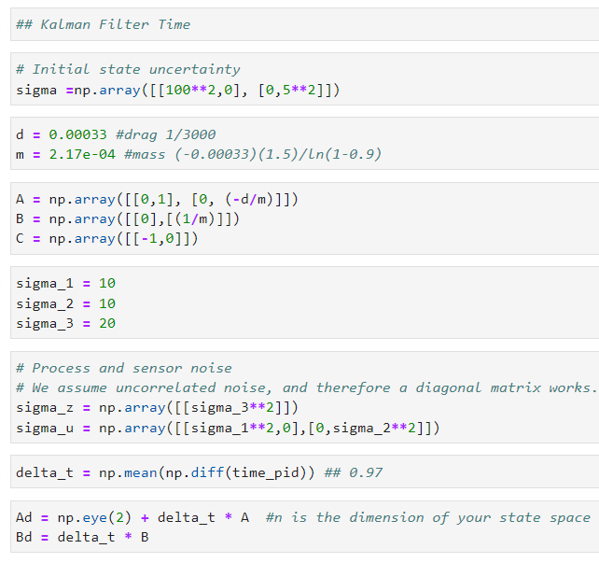599x563 pixels.
Task: Click the '# Initial state uncertainty' comment line
Action: [128, 69]
